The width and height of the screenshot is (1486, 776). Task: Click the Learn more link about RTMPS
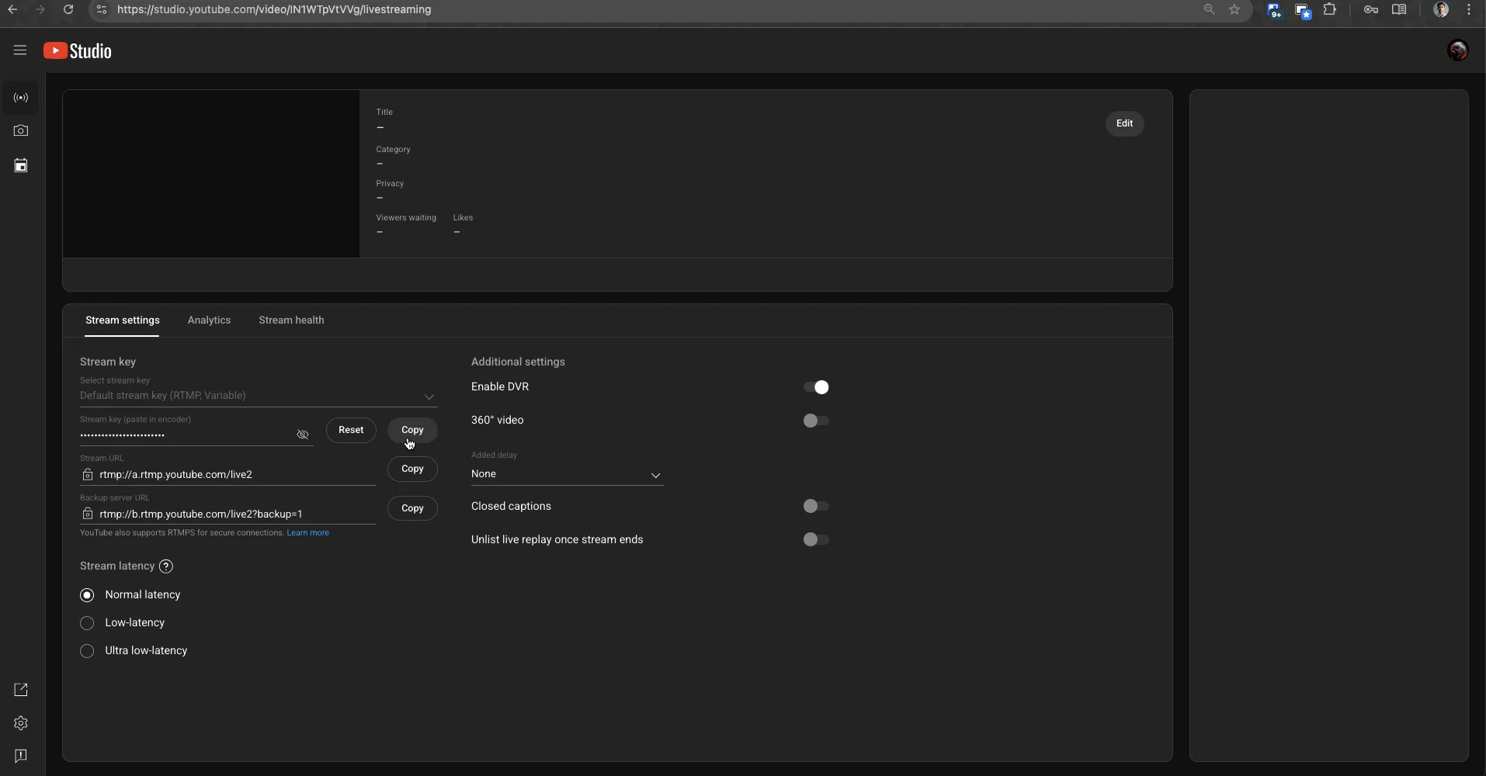pos(307,533)
